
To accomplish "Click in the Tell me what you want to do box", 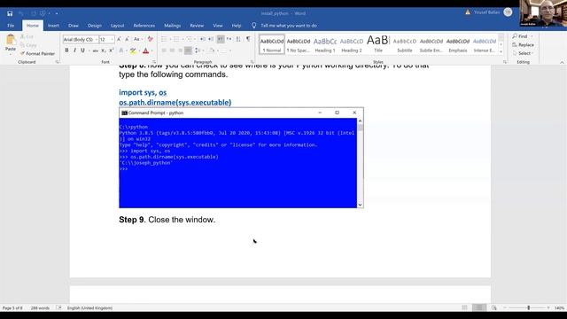I will (x=289, y=26).
